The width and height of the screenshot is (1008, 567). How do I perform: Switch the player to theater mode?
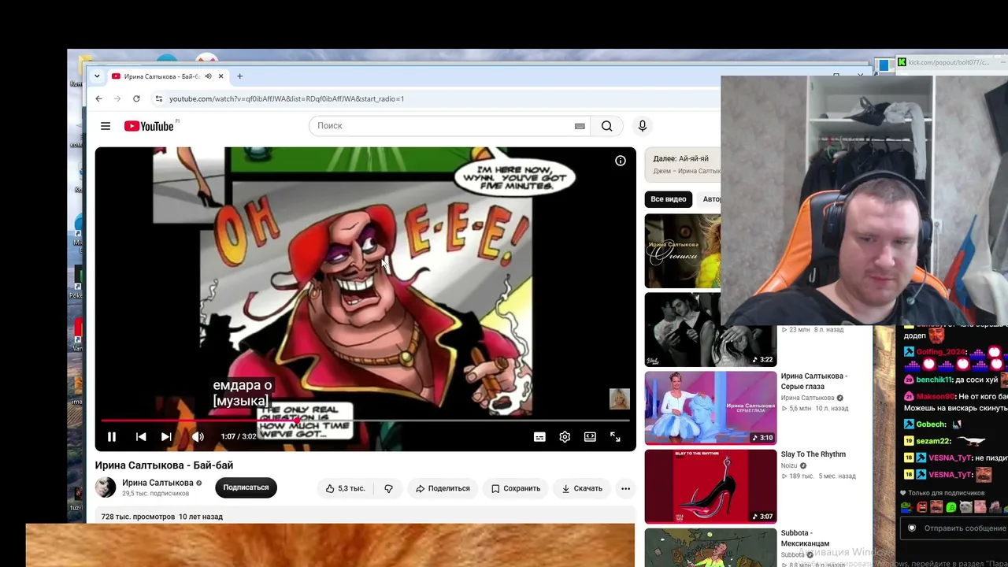pos(590,437)
